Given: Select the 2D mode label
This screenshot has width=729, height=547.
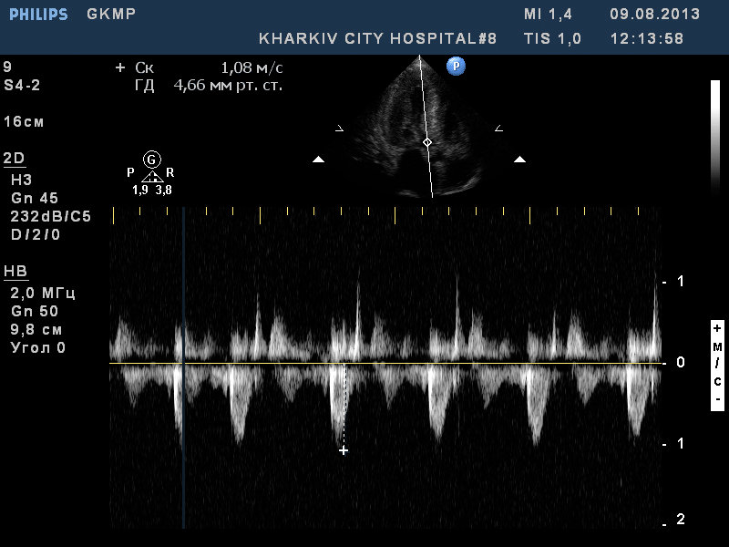Looking at the screenshot, I should pos(15,159).
